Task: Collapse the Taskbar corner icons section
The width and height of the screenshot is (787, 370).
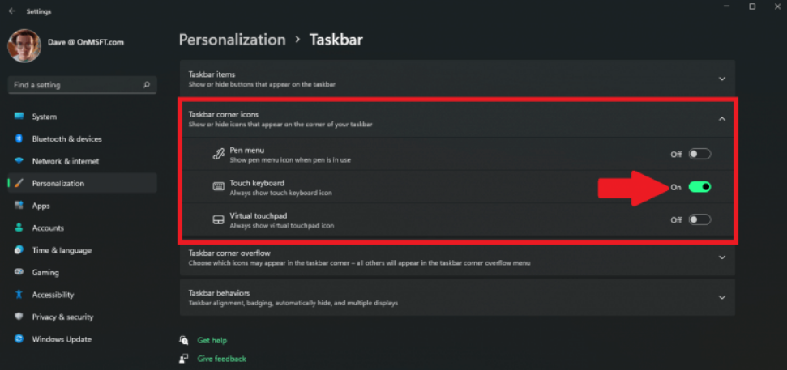Action: pos(721,118)
